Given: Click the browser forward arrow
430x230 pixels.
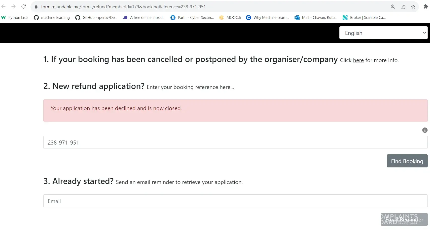Looking at the screenshot, I should point(14,7).
